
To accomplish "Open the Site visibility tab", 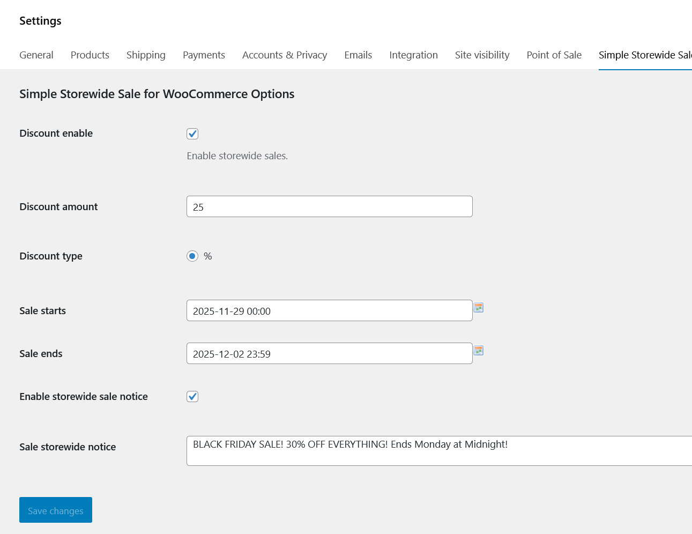I will 482,55.
